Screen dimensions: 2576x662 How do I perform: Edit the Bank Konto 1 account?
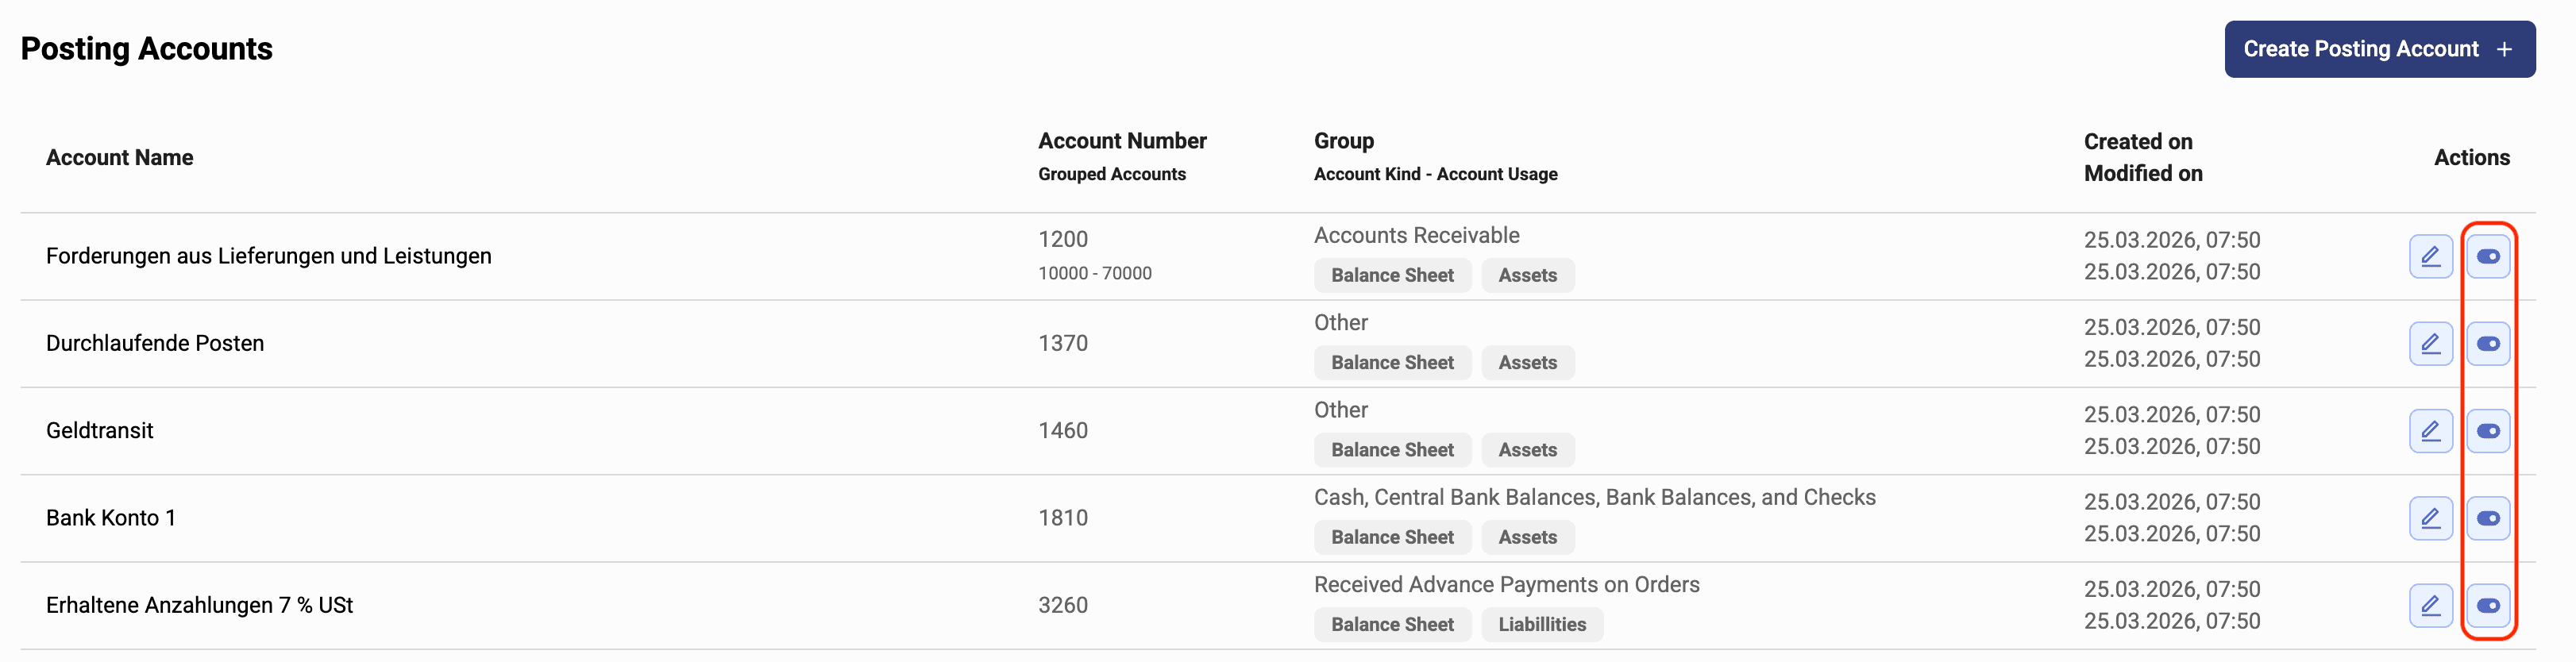point(2430,518)
